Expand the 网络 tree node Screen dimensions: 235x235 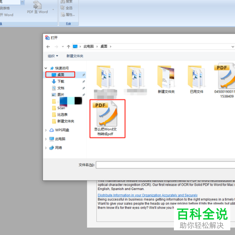[46, 148]
